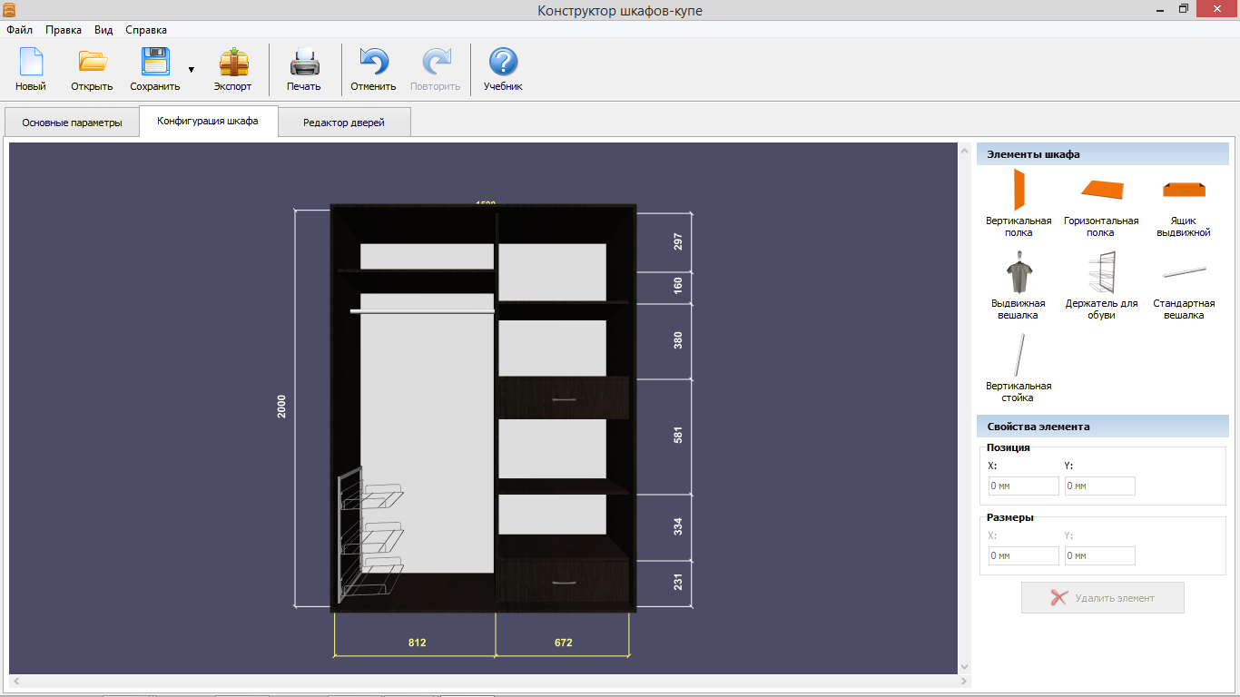Click the Размеры X input field
This screenshot has width=1240, height=697.
tap(1023, 555)
